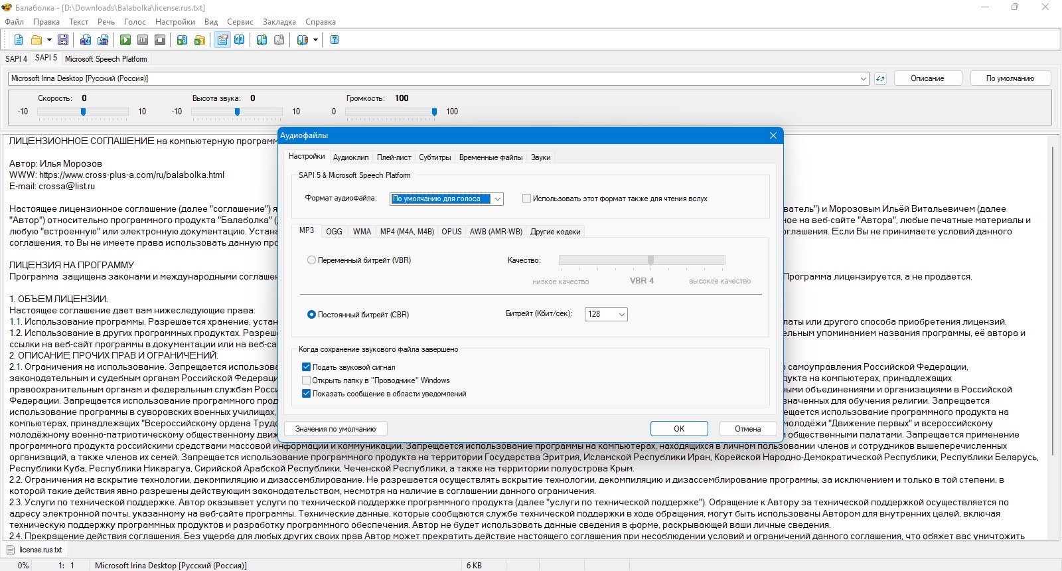Click the Save floppy disk icon
Screen dimensions: 1062x571
[63, 40]
